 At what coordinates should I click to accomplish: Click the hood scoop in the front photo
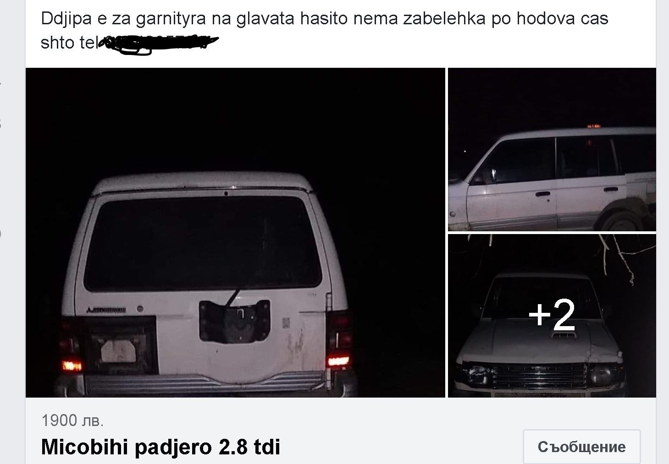[x=560, y=336]
